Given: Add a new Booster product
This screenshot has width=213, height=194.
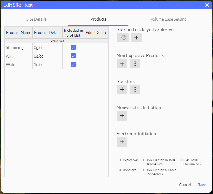Looking at the screenshot, I should (122, 90).
